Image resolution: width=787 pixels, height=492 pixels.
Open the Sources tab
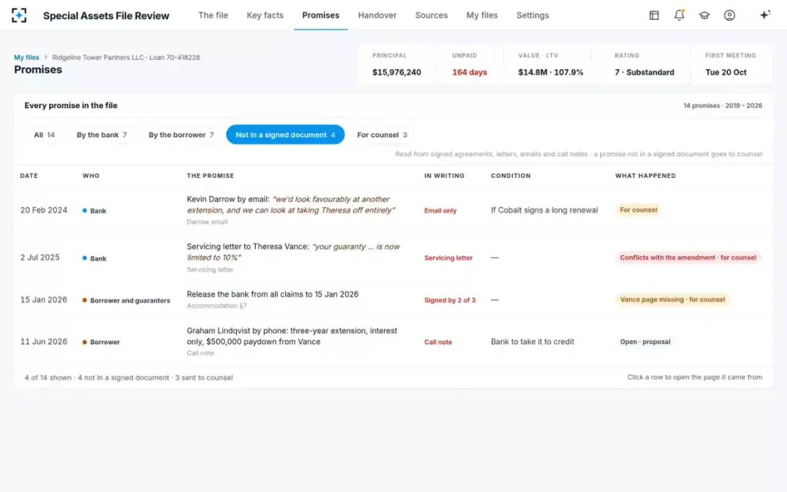point(432,15)
